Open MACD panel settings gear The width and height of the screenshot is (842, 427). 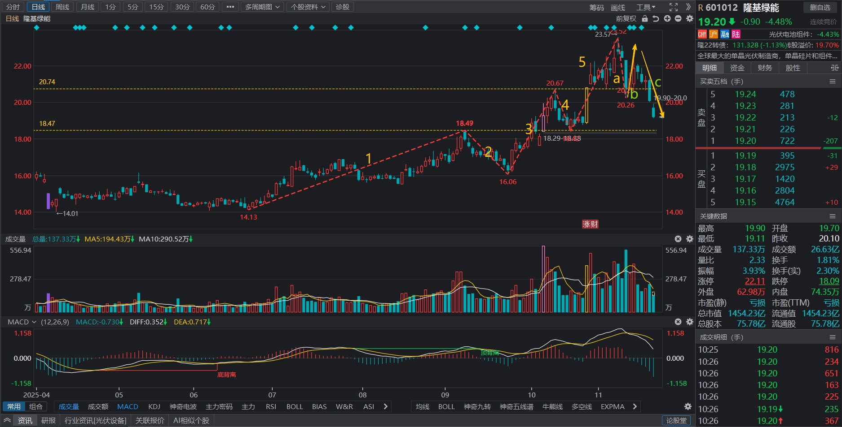690,322
